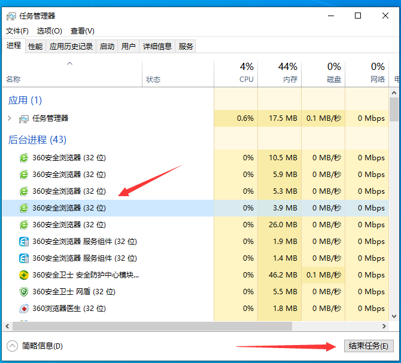
Task: Click the 0.6% CPU cell
Action: click(x=236, y=118)
